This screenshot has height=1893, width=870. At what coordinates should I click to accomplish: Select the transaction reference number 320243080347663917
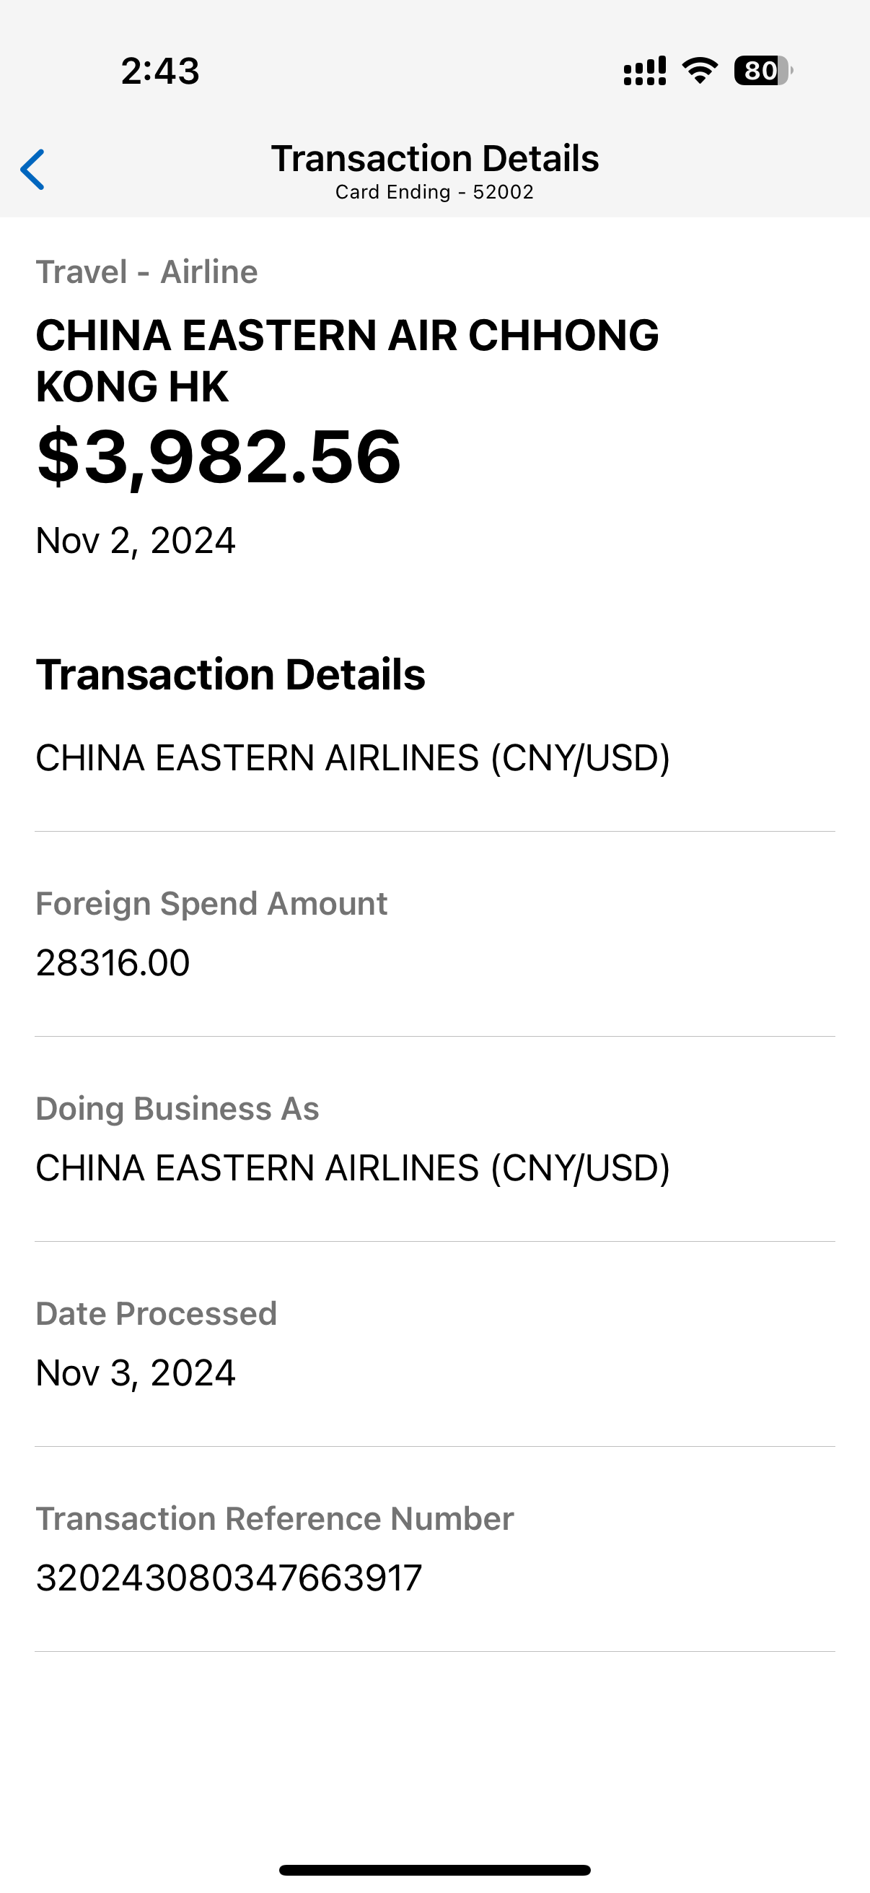[229, 1577]
